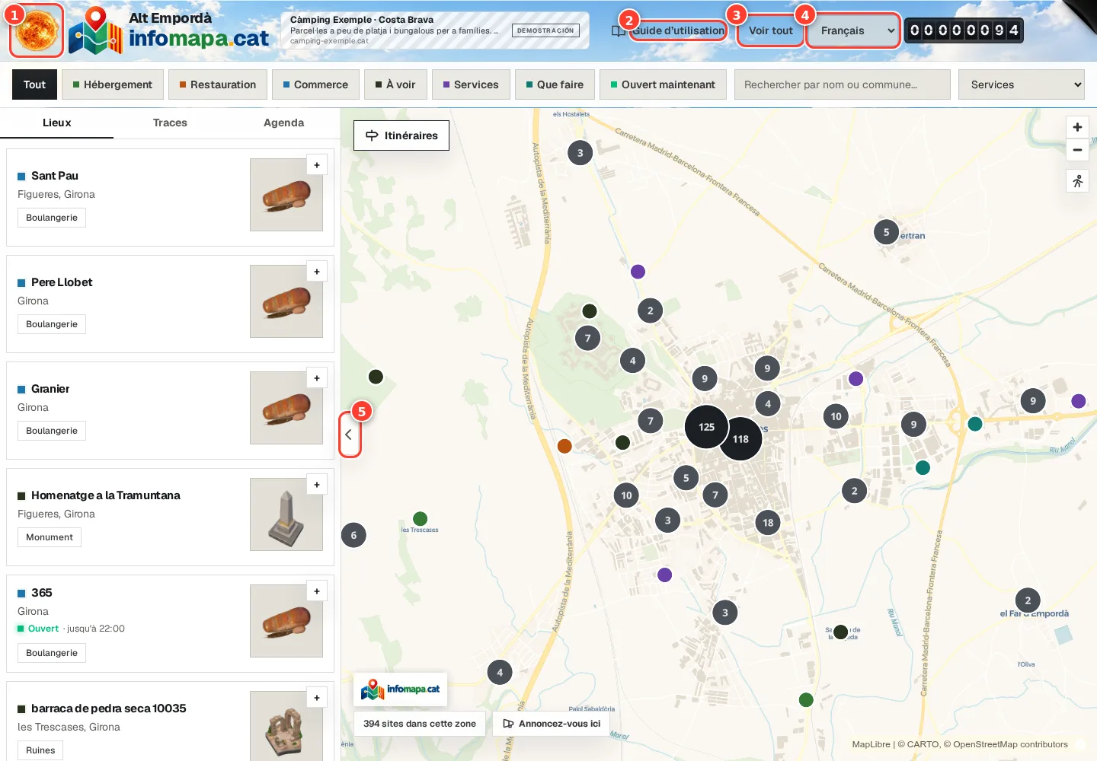
Task: Click the sun weather icon
Action: click(x=36, y=30)
